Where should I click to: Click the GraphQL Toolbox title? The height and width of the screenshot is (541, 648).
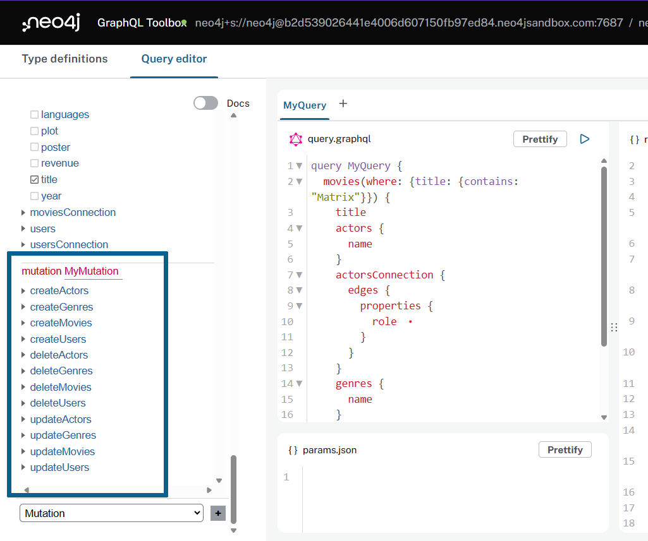[x=142, y=23]
